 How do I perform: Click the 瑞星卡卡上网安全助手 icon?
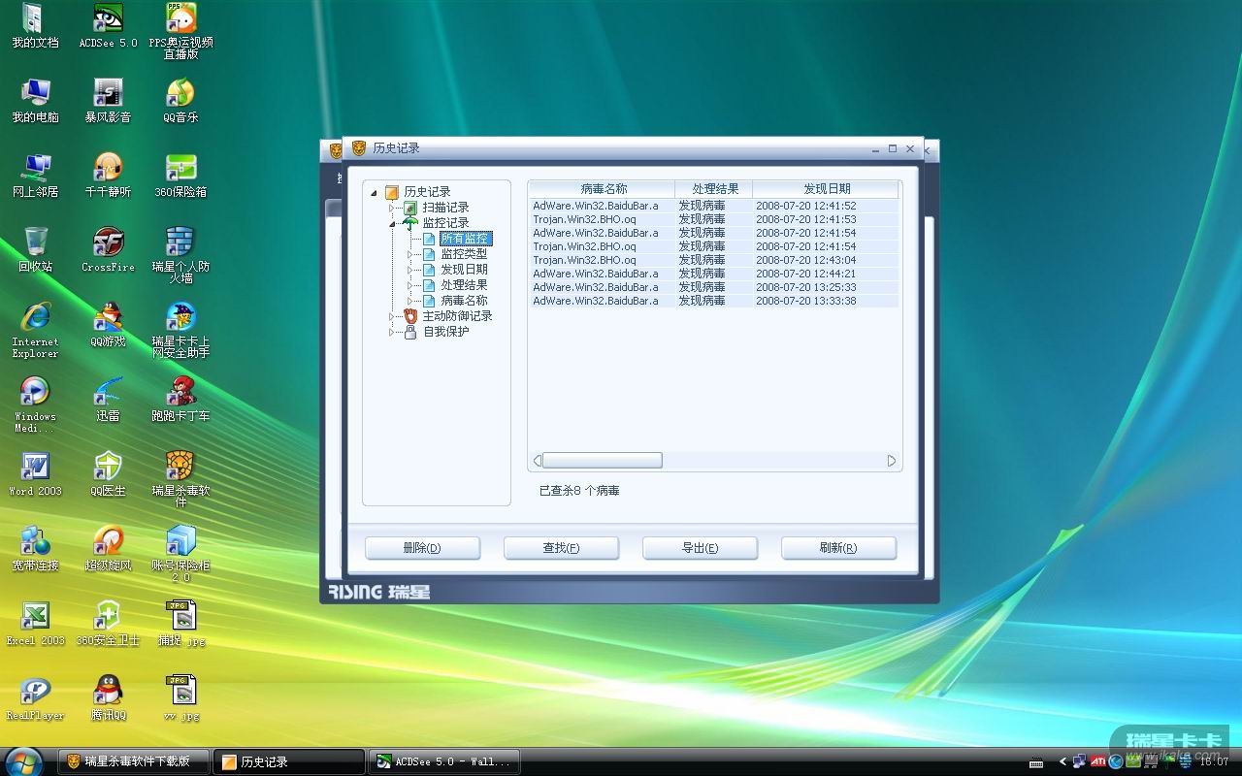pos(180,330)
